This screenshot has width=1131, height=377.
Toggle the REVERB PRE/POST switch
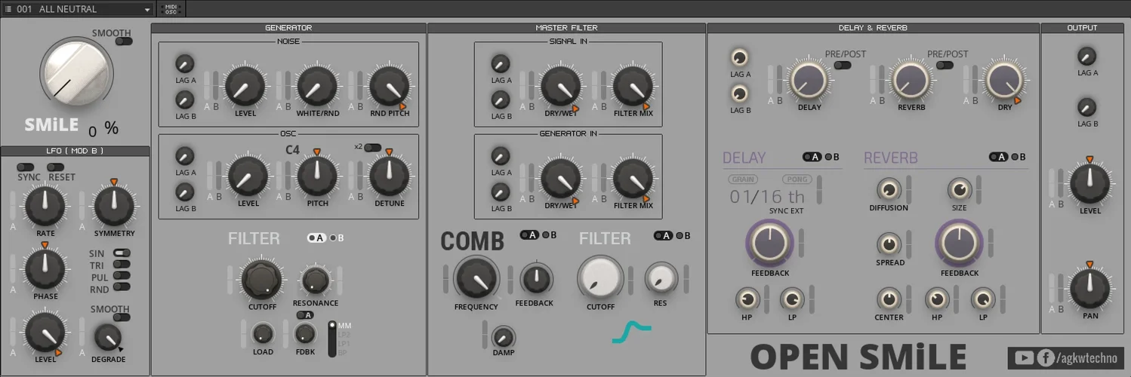click(x=945, y=65)
